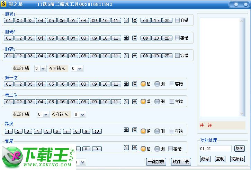The image size is (251, 170).
Task: Select number 11 in 胆码2 row
Action: pos(116,38)
